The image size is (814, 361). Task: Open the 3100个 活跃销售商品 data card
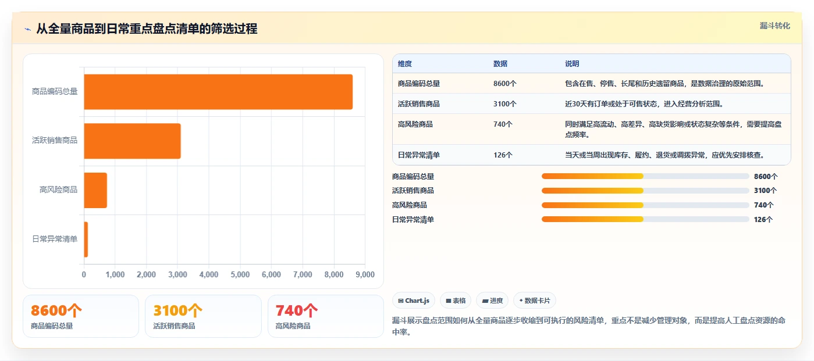click(203, 316)
